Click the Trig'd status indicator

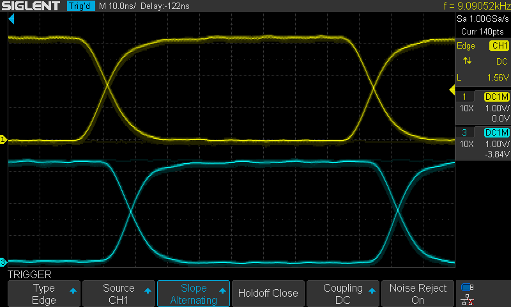[x=80, y=6]
